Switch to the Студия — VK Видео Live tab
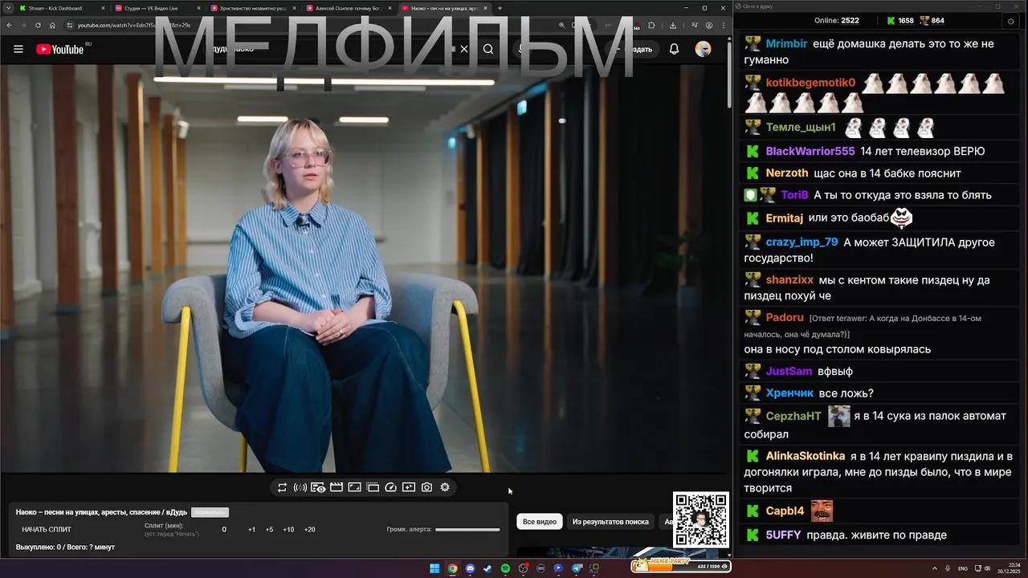Viewport: 1028px width, 578px height. [x=157, y=8]
